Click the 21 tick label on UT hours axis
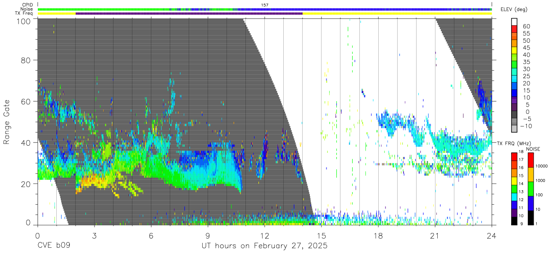Viewport: 553px width, 255px height. pyautogui.click(x=435, y=236)
